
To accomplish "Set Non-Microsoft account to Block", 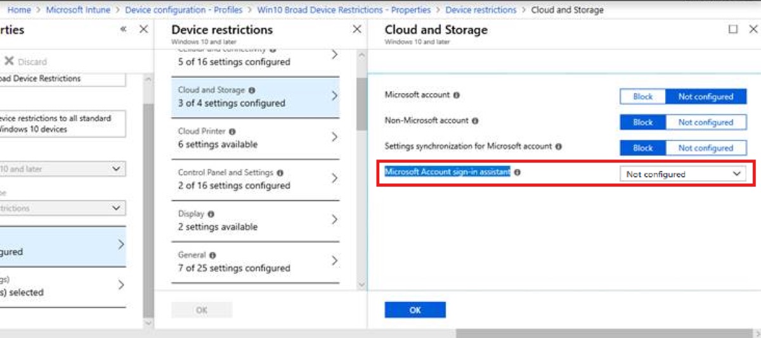I will tap(642, 122).
